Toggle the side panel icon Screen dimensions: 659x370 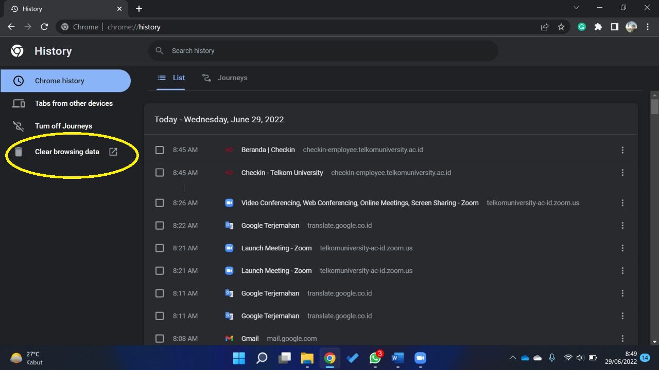pyautogui.click(x=615, y=27)
